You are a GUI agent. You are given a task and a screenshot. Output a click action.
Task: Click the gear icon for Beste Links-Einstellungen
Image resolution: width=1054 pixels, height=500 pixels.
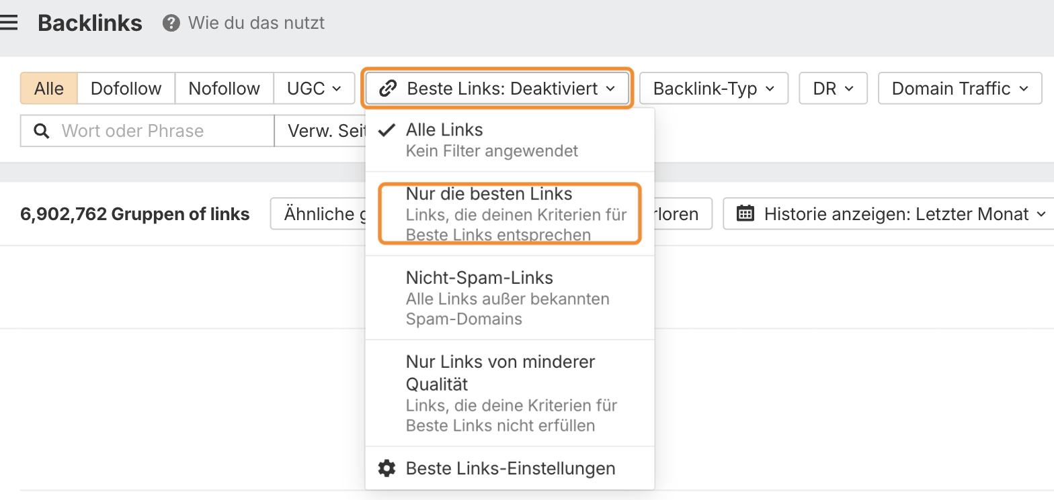(x=387, y=468)
